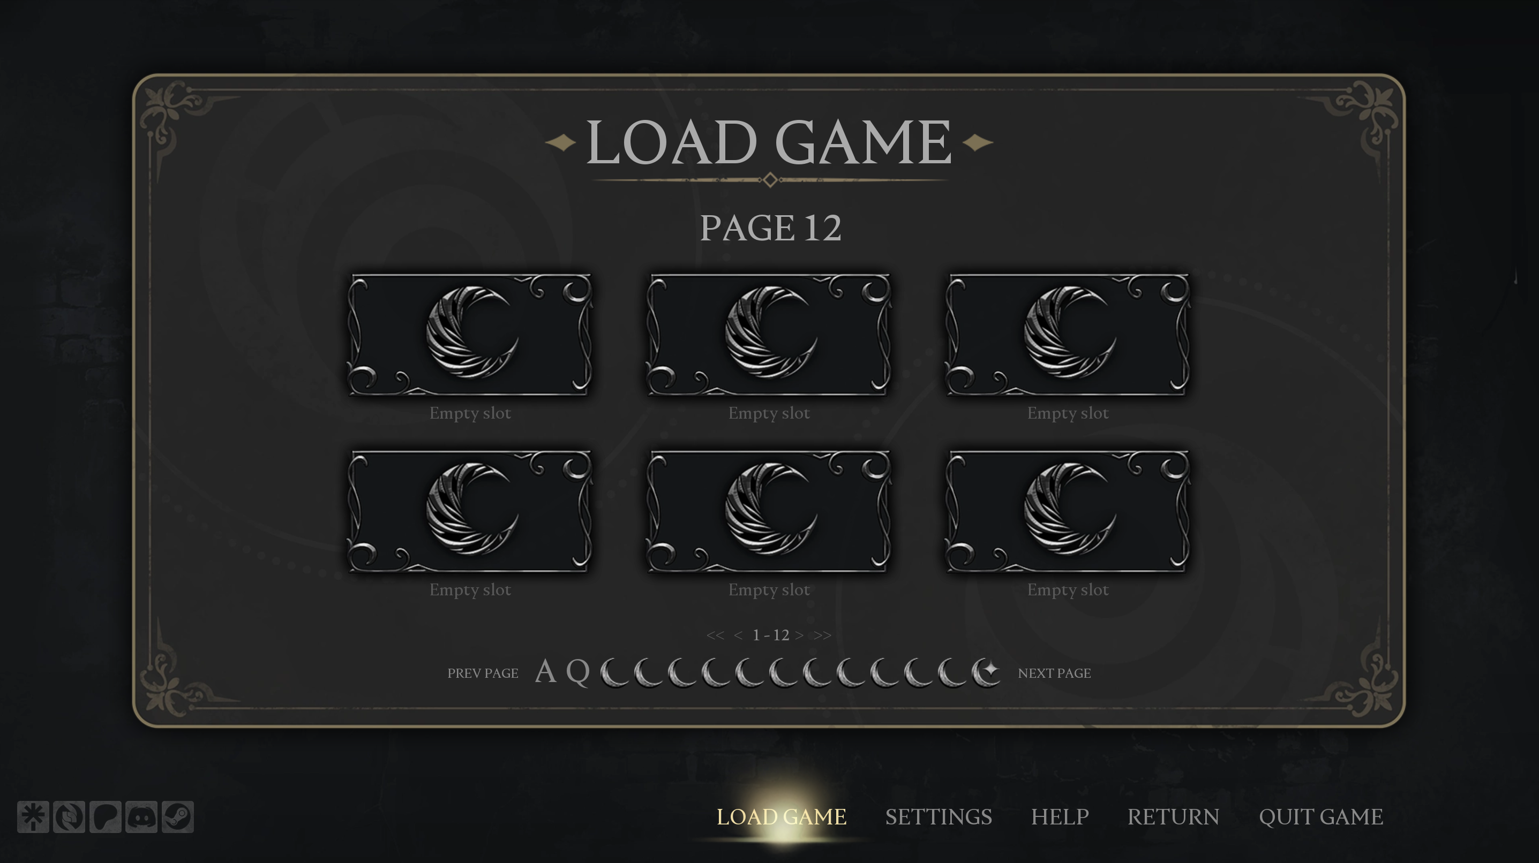
Task: Jump to first page range with <<
Action: tap(715, 635)
